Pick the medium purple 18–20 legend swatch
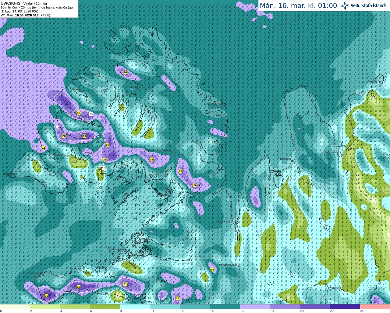The width and height of the screenshot is (390, 313). click(x=285, y=307)
